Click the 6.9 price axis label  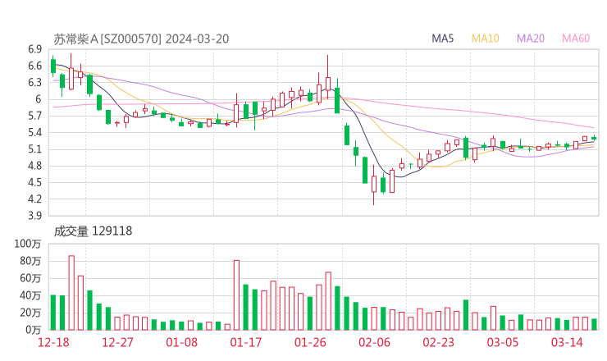pyautogui.click(x=34, y=49)
